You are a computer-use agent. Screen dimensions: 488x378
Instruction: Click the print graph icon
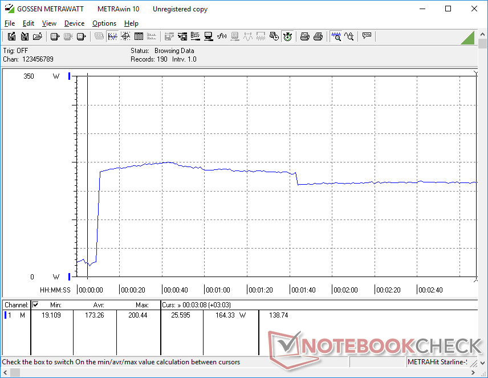pyautogui.click(x=304, y=36)
